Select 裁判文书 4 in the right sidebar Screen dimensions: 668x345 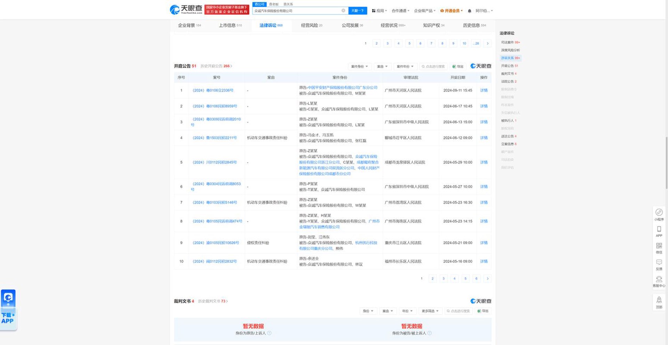(509, 74)
